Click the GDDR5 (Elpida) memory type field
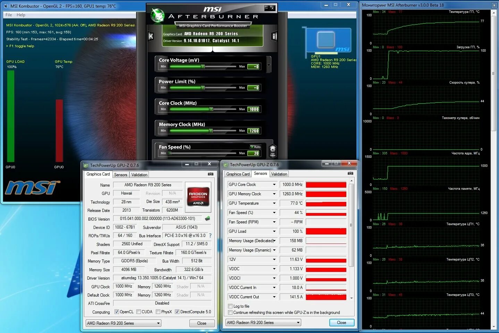Image resolution: width=499 pixels, height=333 pixels. click(x=135, y=261)
